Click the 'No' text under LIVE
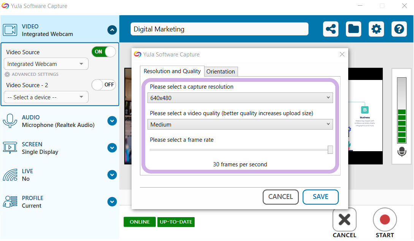414x241 pixels. coord(25,179)
